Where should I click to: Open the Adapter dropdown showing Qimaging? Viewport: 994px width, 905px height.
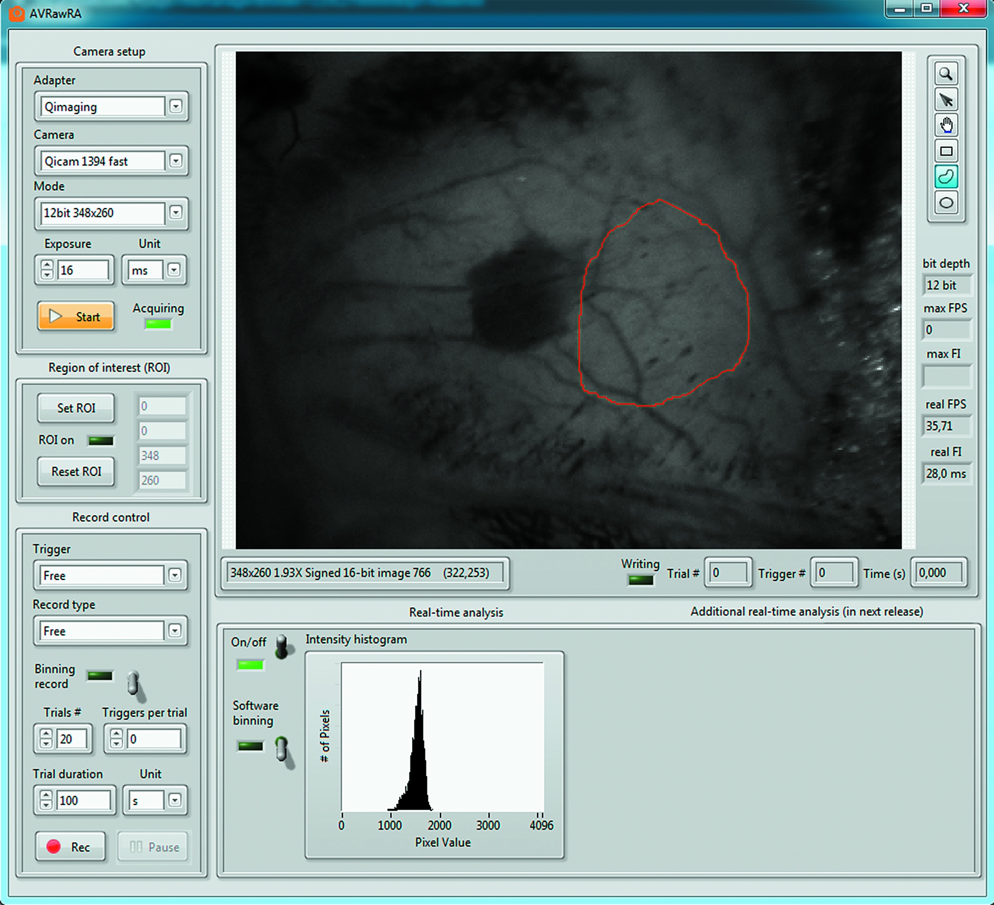coord(176,106)
